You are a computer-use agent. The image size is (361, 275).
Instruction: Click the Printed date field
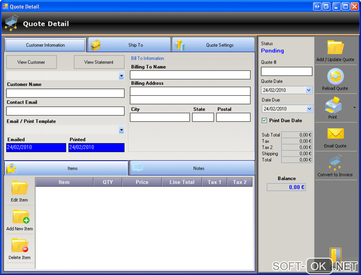coord(97,147)
